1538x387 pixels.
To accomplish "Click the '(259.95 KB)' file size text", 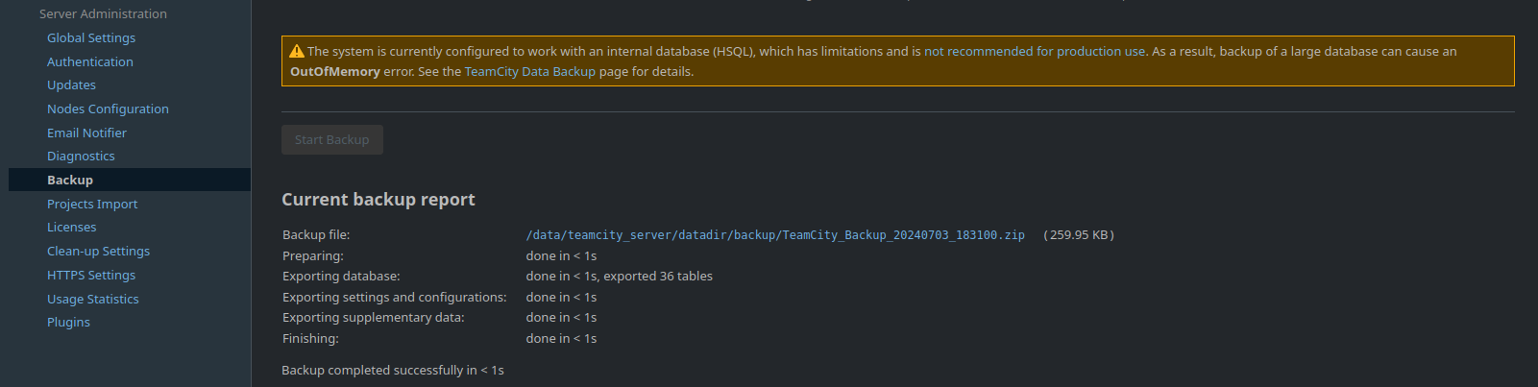I will [1079, 234].
